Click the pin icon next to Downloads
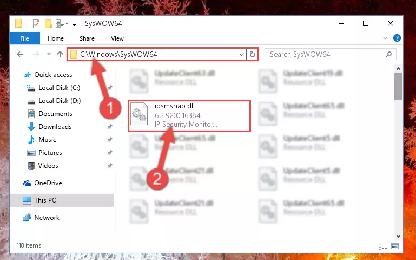 pos(110,127)
